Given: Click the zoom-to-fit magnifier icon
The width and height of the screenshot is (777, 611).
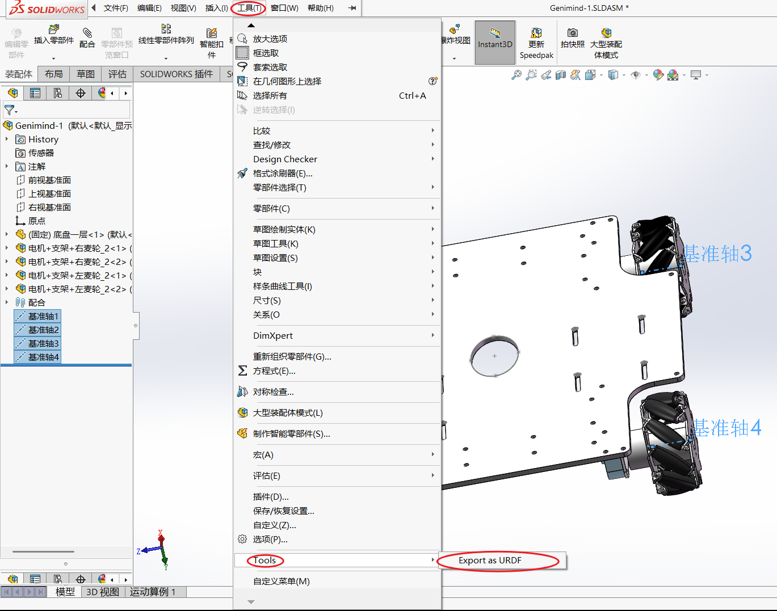Looking at the screenshot, I should pyautogui.click(x=516, y=75).
